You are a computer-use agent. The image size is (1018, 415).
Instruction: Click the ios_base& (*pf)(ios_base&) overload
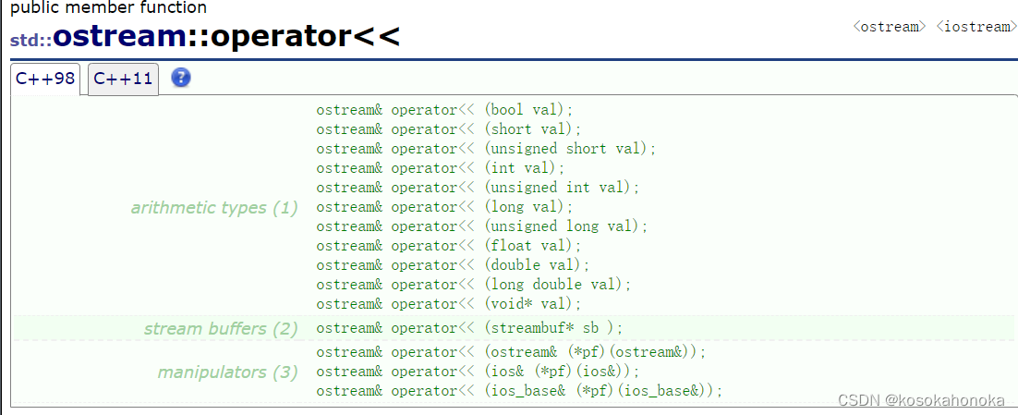point(519,392)
